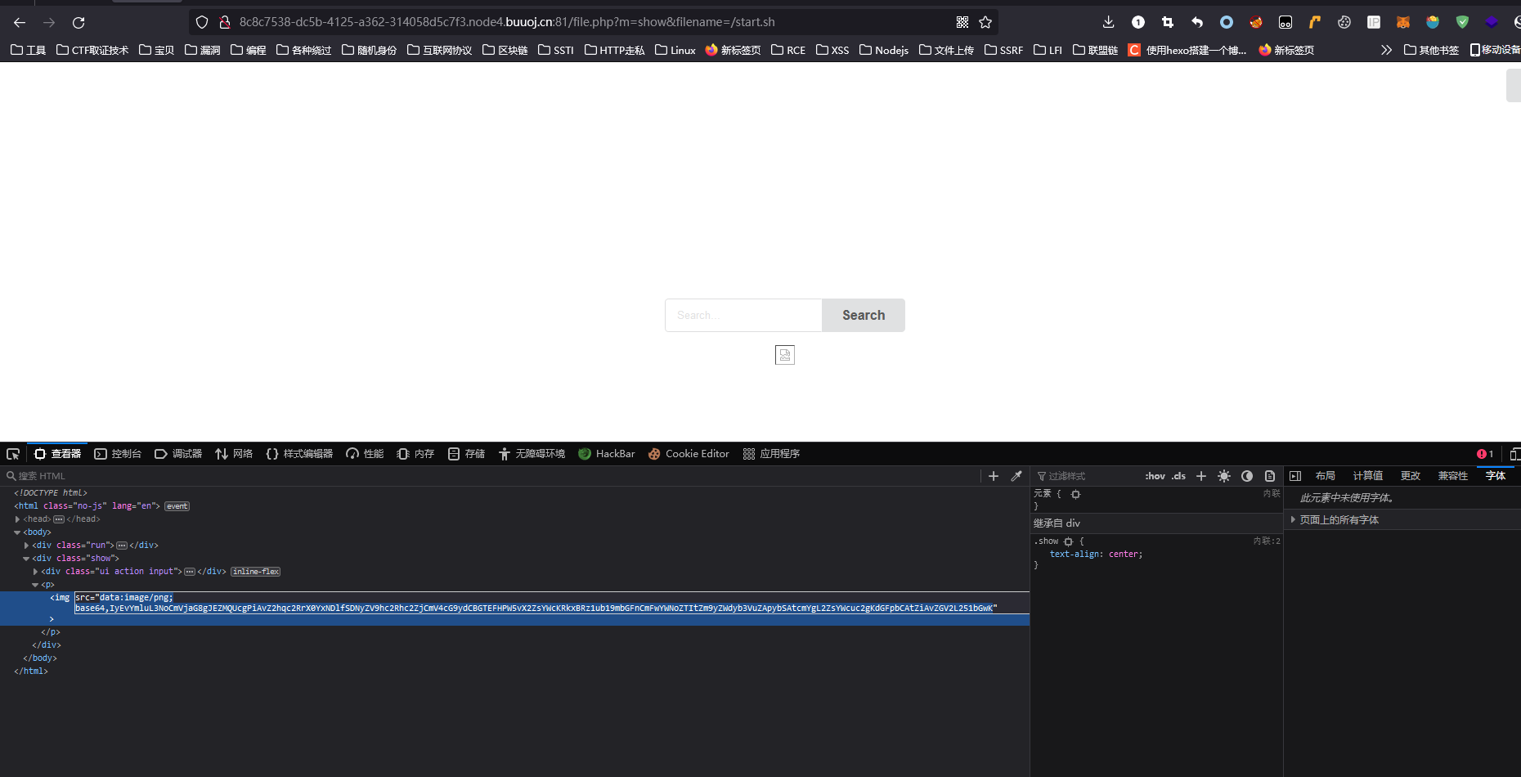Viewport: 1521px width, 777px height.
Task: Open the browser downloads panel
Action: pos(1108,22)
